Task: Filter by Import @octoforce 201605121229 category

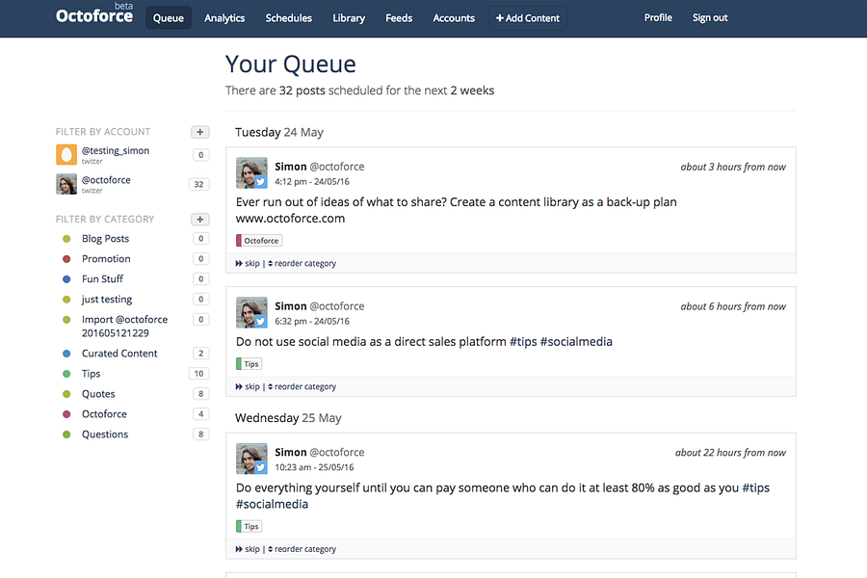Action: 125,326
